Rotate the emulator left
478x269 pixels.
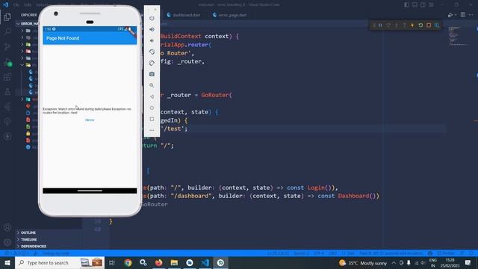click(152, 52)
